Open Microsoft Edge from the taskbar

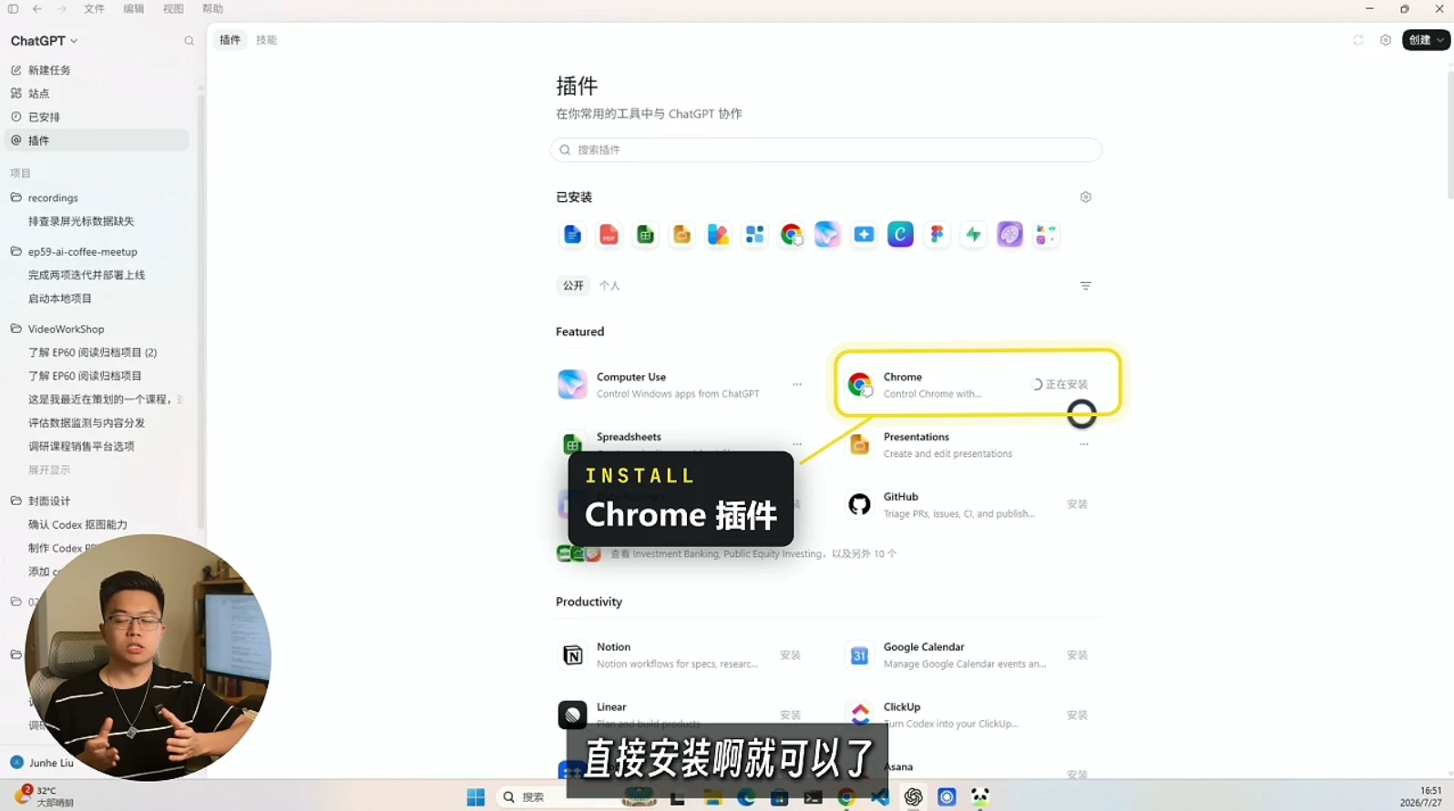[746, 797]
